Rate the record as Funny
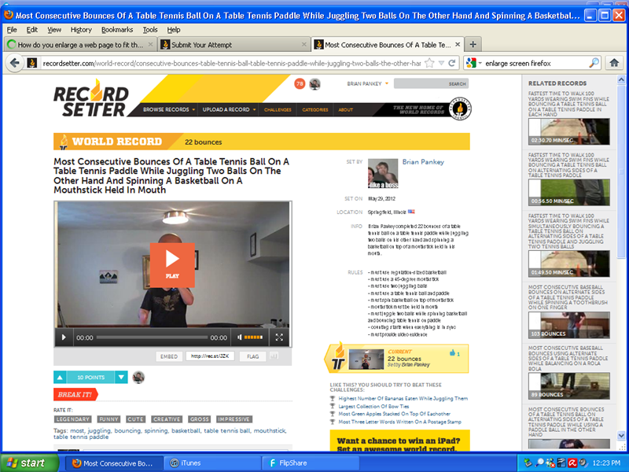629x472 pixels. pos(109,419)
